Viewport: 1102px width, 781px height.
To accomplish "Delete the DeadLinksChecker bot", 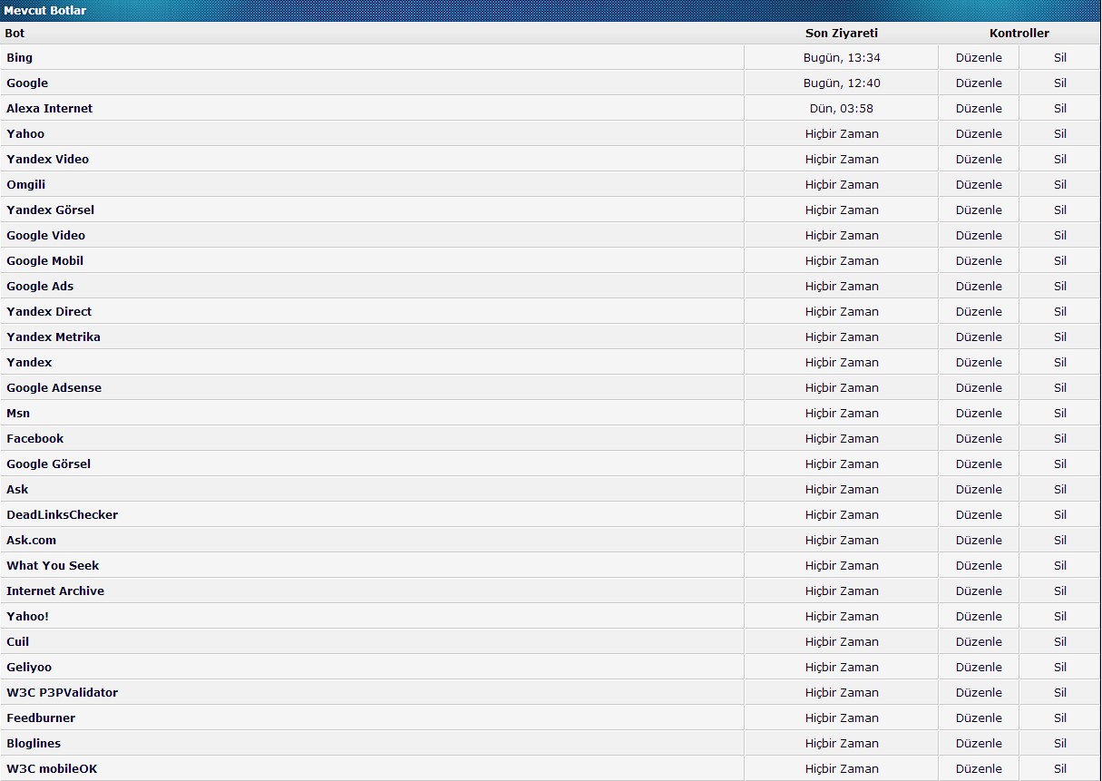I will (1059, 514).
